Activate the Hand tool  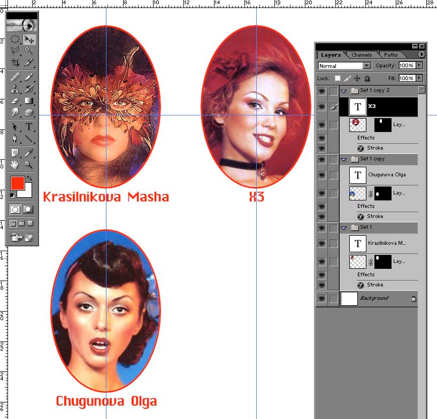pos(15,165)
